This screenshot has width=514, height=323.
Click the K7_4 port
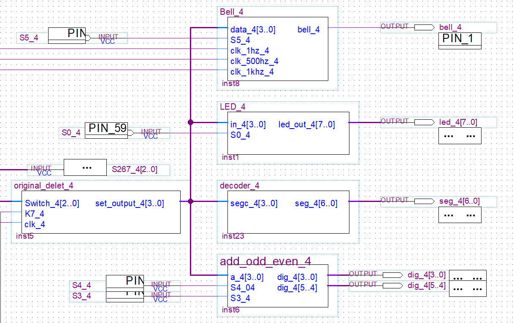34,214
